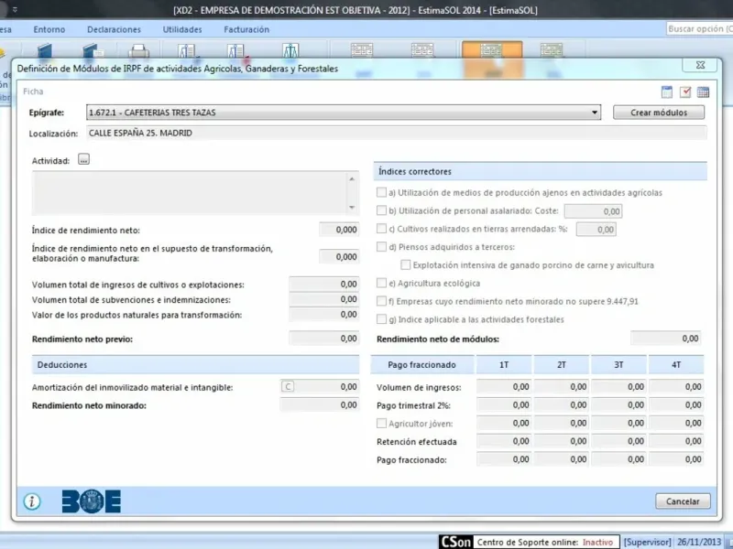This screenshot has width=733, height=549.
Task: Click the C calculator button for Amortización
Action: [288, 386]
